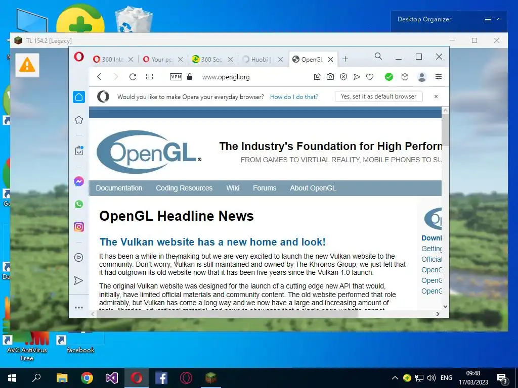Viewport: 518px width, 388px height.
Task: Open the Documentation menu on OpenGL site
Action: tap(119, 188)
